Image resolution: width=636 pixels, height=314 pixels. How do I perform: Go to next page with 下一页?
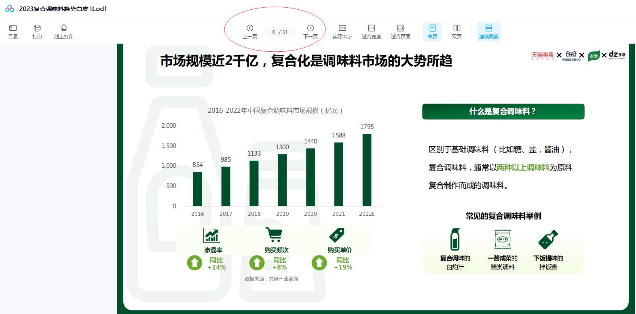coord(310,32)
